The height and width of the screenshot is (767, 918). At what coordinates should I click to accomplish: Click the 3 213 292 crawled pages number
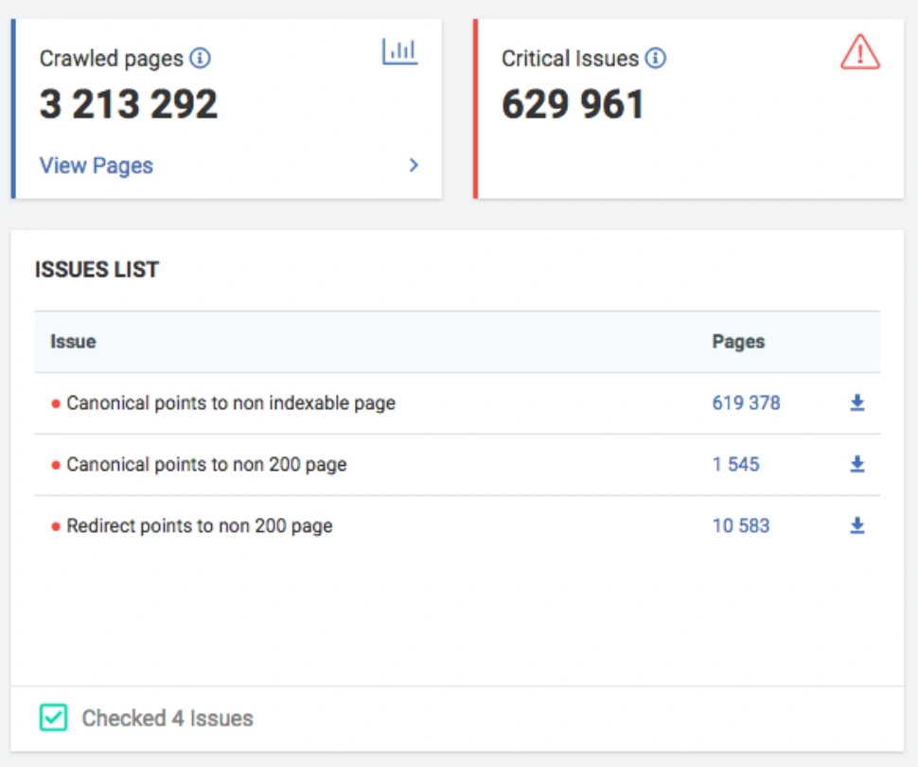tap(129, 104)
